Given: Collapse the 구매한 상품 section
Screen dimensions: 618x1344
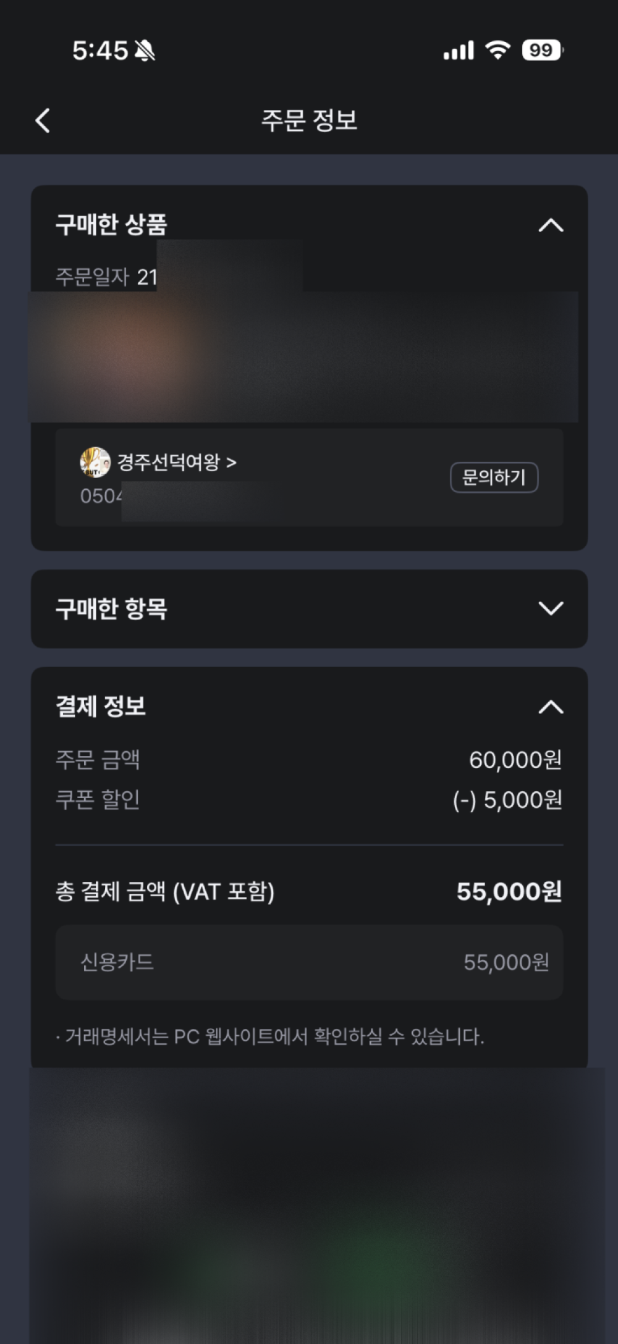Looking at the screenshot, I should click(x=551, y=225).
